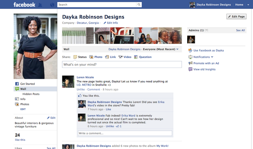Open Info in the left sidebar
253x149 pixels.
coord(20,99)
